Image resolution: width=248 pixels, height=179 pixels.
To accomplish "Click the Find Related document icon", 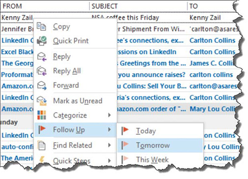I will (x=42, y=145).
